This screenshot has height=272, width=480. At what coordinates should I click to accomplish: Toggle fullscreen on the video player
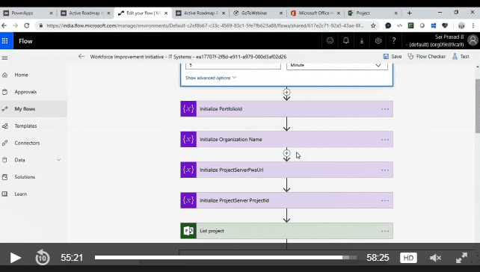(x=461, y=258)
